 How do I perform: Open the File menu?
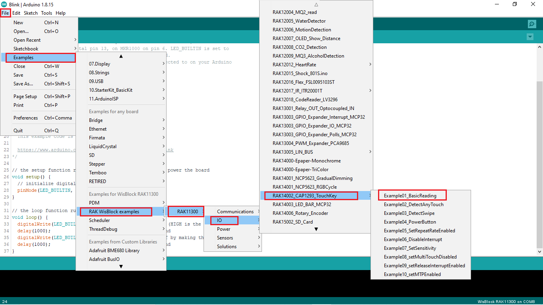[5, 13]
